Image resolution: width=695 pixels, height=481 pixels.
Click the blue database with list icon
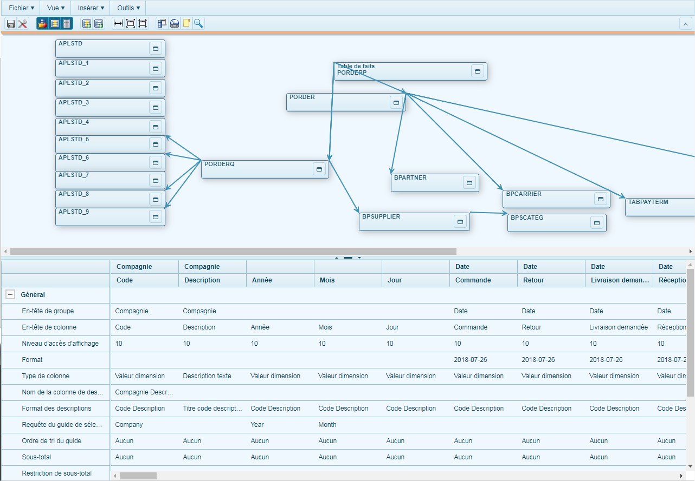coord(162,23)
